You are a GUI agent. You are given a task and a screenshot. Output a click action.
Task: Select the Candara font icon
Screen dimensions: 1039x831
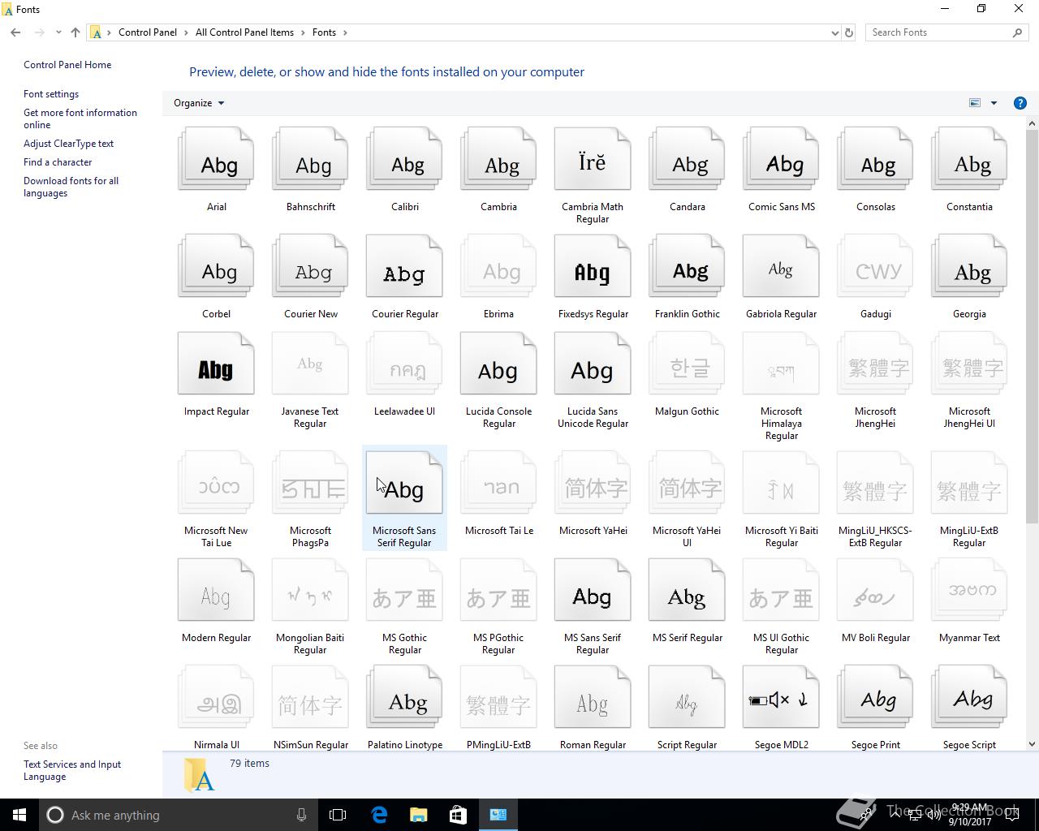pos(687,159)
